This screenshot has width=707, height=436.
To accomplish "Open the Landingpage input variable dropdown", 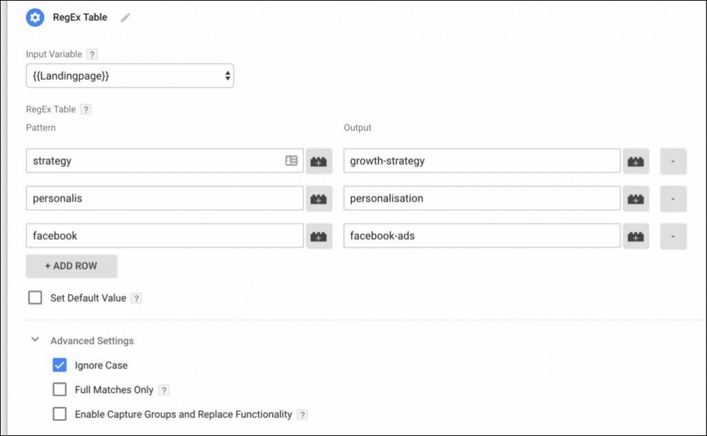I will coord(130,76).
